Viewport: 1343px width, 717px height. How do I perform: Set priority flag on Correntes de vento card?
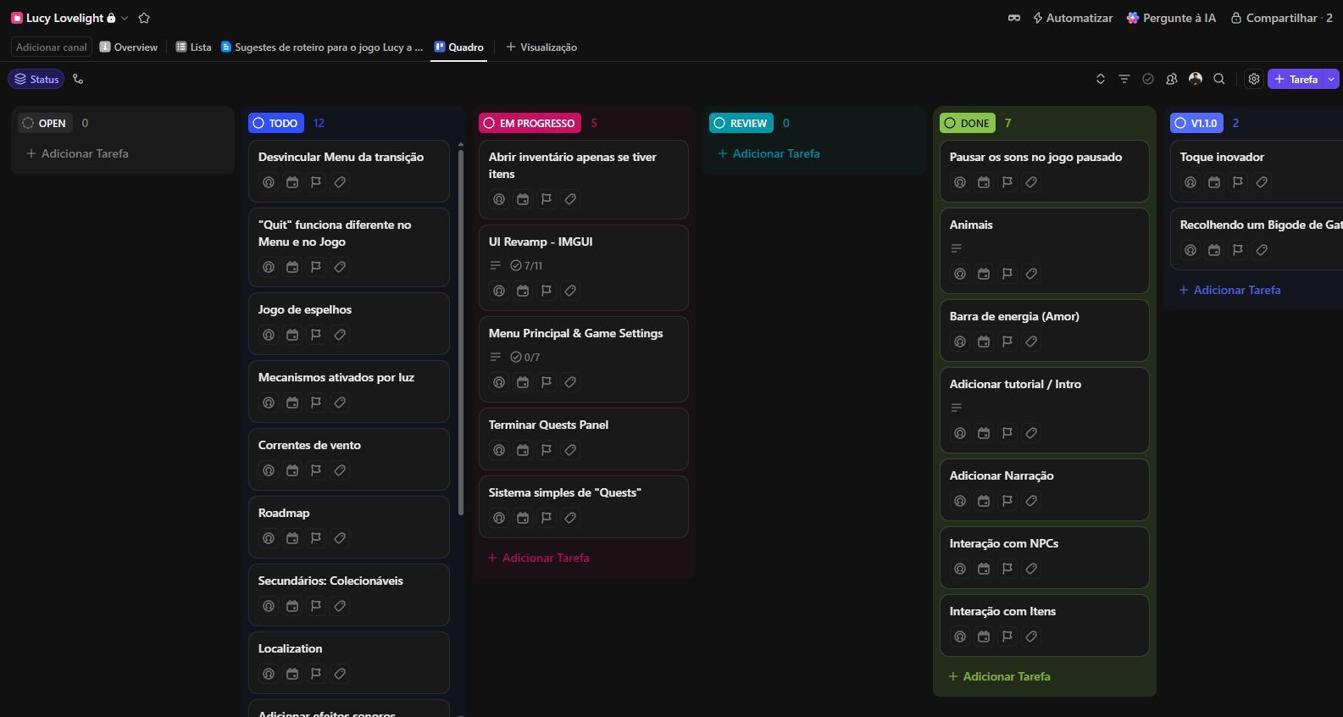316,470
